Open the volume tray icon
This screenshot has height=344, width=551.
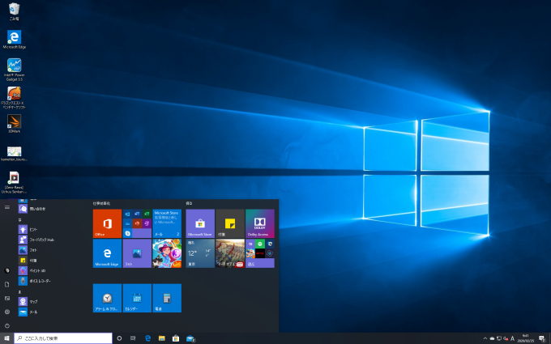[506, 338]
